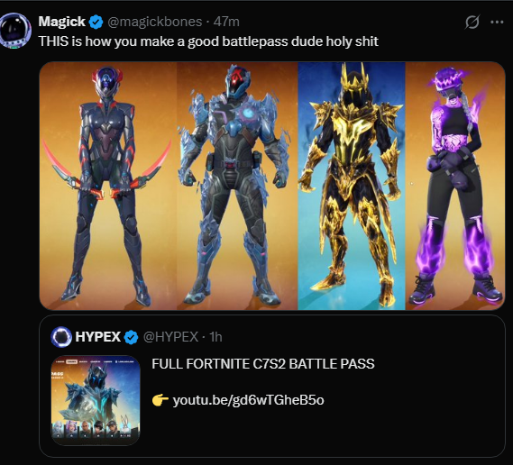
Task: Click the 47m timestamp
Action: point(226,22)
